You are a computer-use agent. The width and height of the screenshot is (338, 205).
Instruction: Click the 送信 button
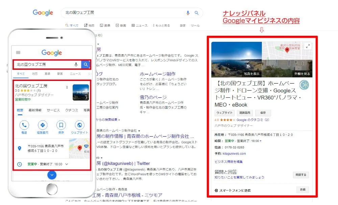pyautogui.click(x=303, y=189)
